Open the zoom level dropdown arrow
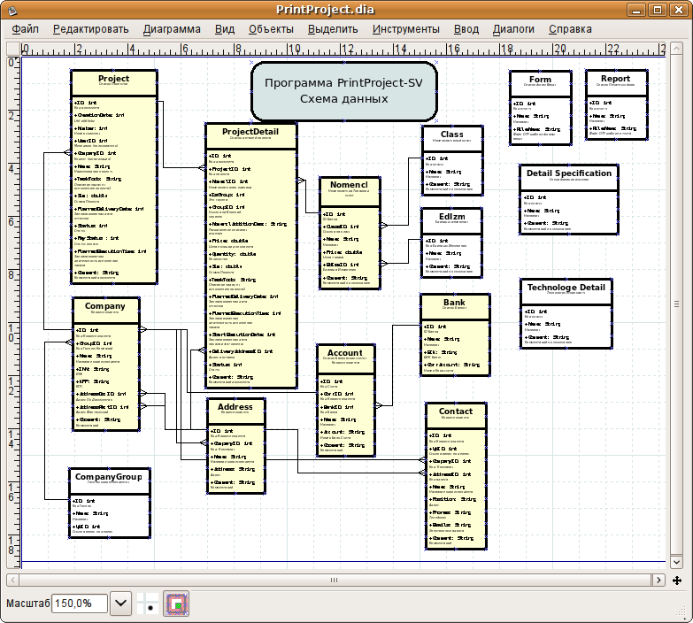693x623 pixels. pos(121,604)
